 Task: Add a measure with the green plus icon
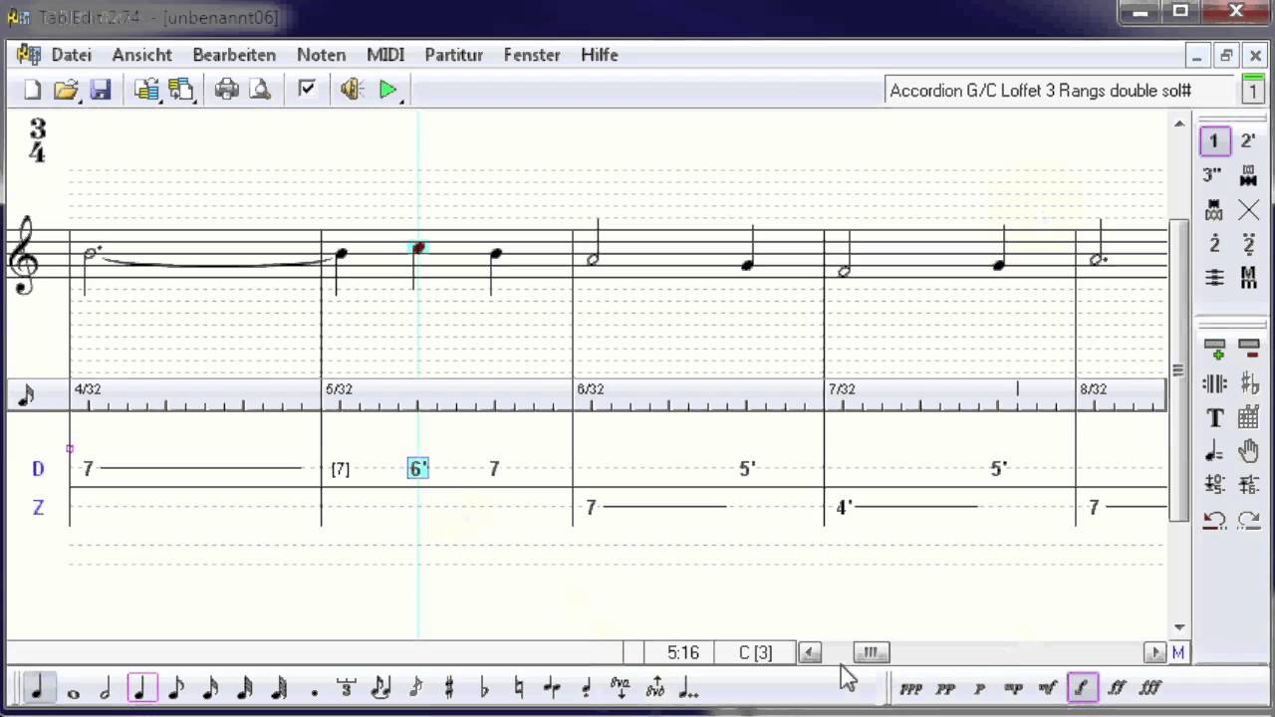coord(1214,349)
